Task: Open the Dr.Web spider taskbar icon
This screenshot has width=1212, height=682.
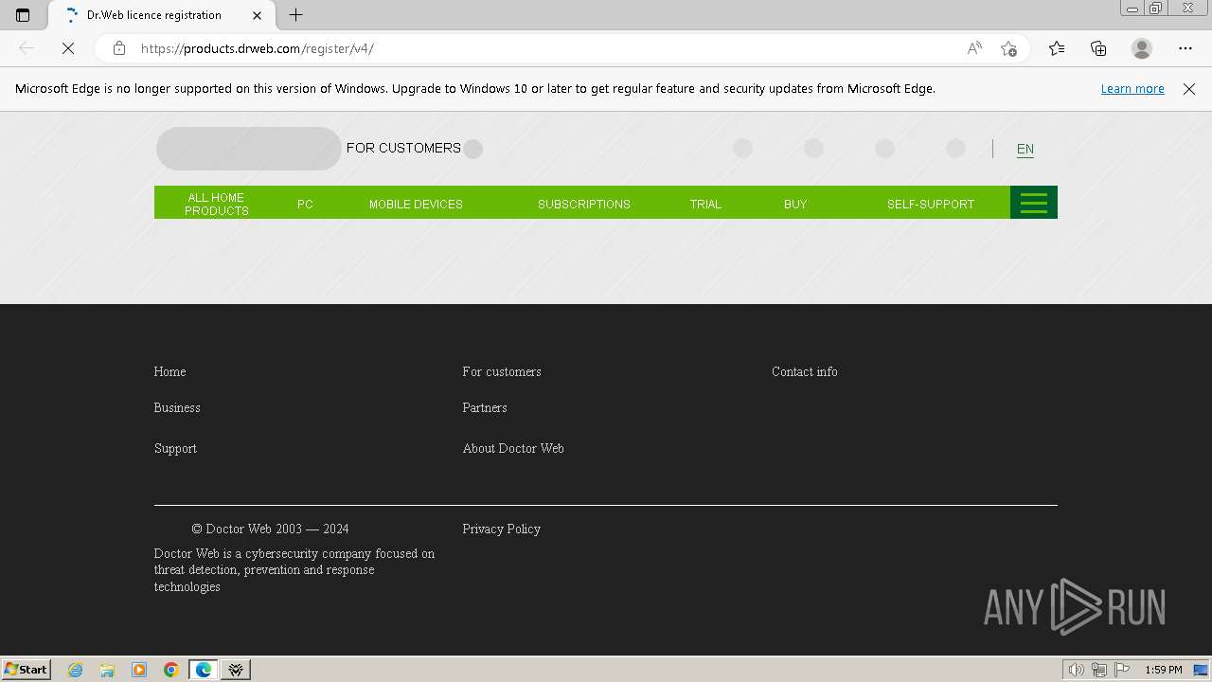Action: tap(236, 670)
